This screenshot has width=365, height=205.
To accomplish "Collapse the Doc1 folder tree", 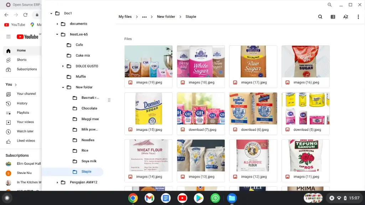I will (51, 14).
